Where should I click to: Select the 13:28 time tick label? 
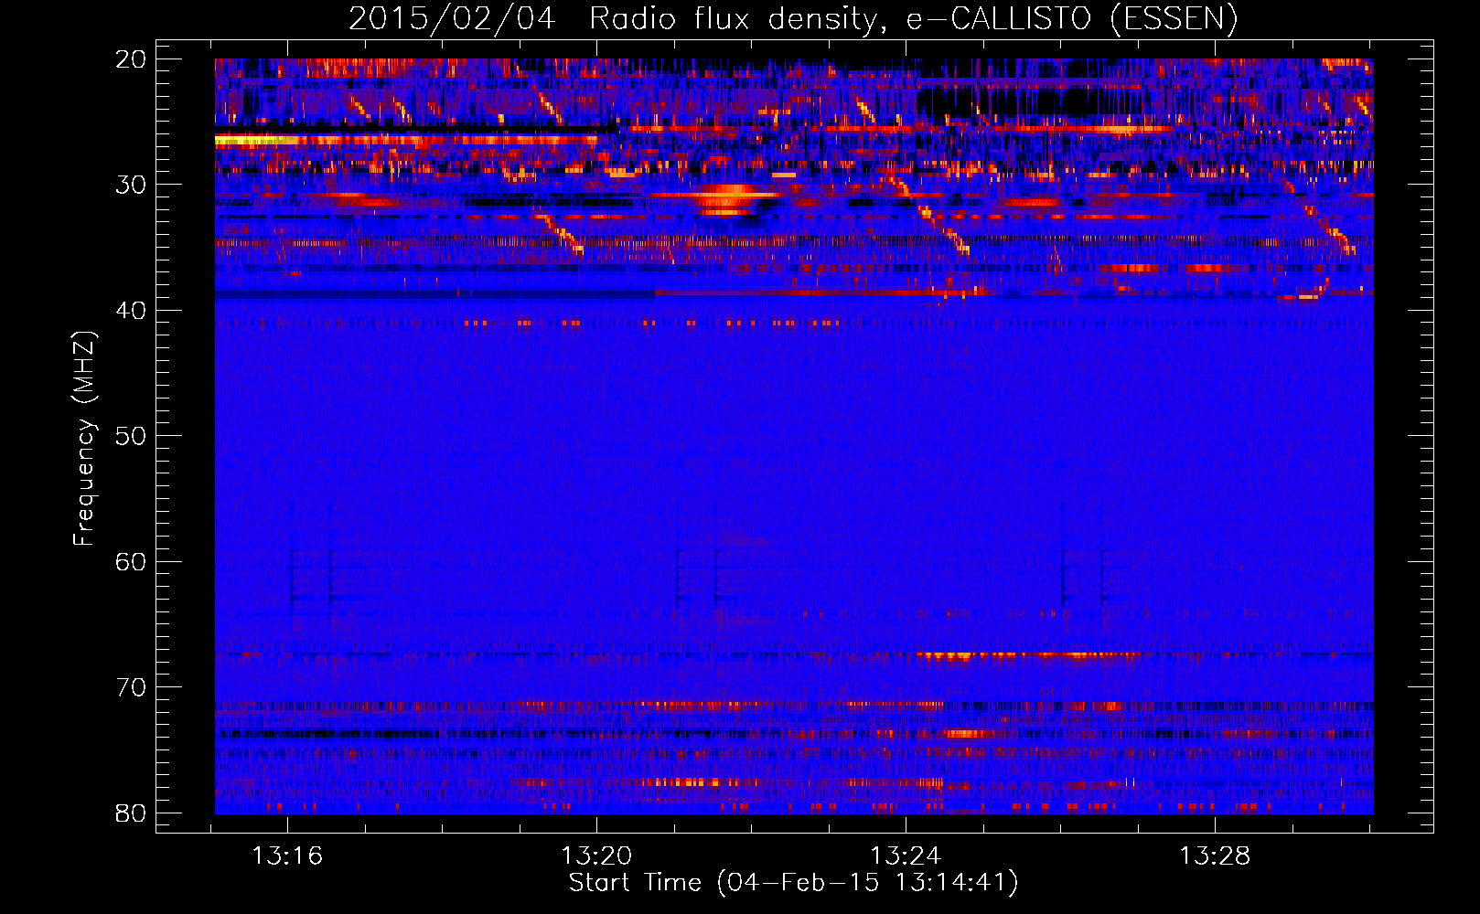click(1215, 856)
